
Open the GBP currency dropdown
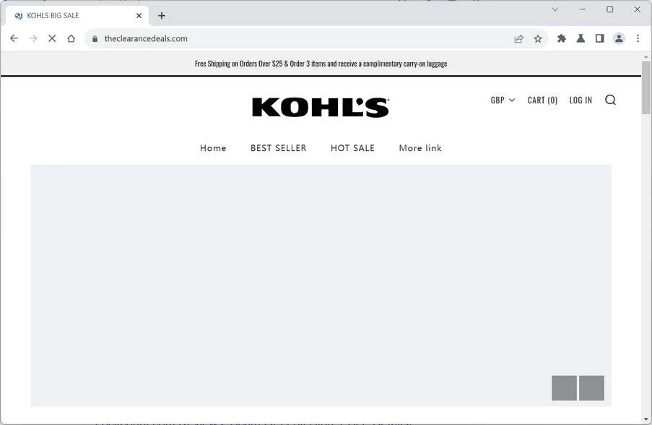503,100
